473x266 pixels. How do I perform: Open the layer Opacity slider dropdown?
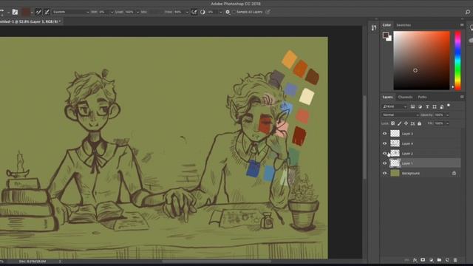pyautogui.click(x=447, y=115)
